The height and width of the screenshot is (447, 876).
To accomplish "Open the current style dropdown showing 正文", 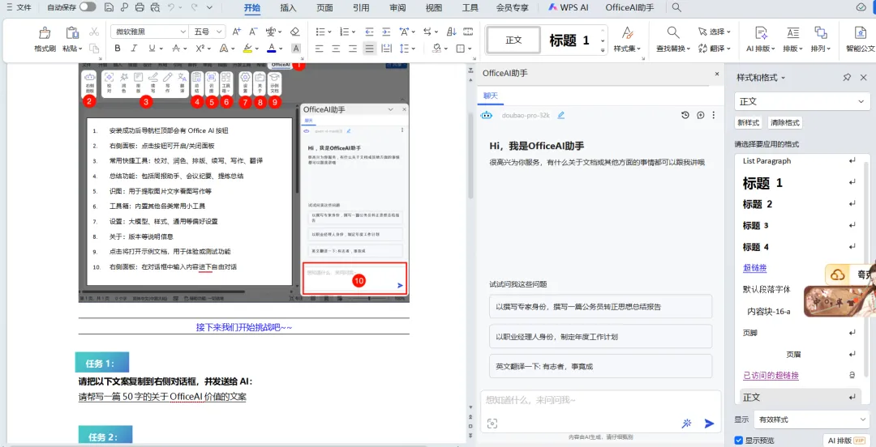I will pyautogui.click(x=801, y=101).
